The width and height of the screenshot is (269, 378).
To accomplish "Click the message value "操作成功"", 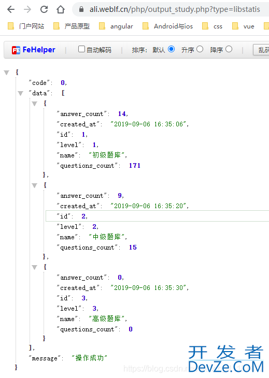I will click(90, 358).
